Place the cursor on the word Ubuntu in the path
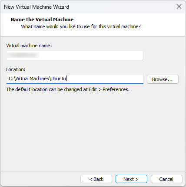186x187 pixels. point(58,79)
